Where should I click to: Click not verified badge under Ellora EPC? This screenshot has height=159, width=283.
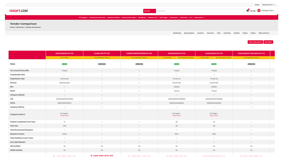tap(102, 64)
